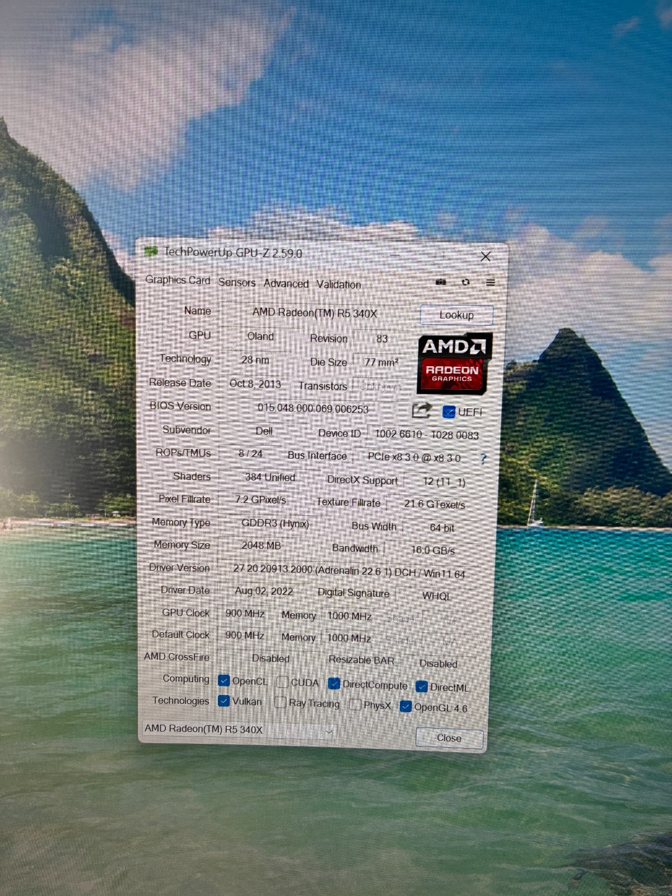Viewport: 672px width, 896px height.
Task: Click the Bus Width 64 bit field
Action: click(x=442, y=528)
